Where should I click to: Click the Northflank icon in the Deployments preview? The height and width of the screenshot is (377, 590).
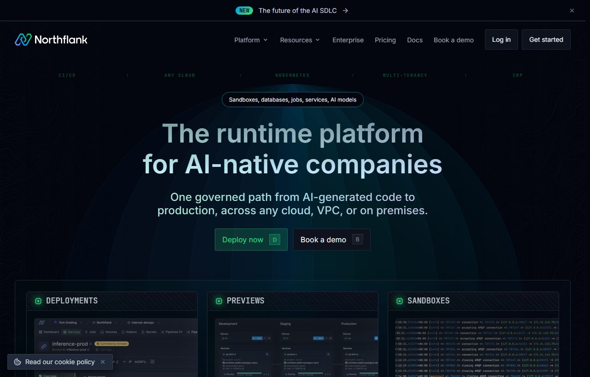(x=41, y=323)
